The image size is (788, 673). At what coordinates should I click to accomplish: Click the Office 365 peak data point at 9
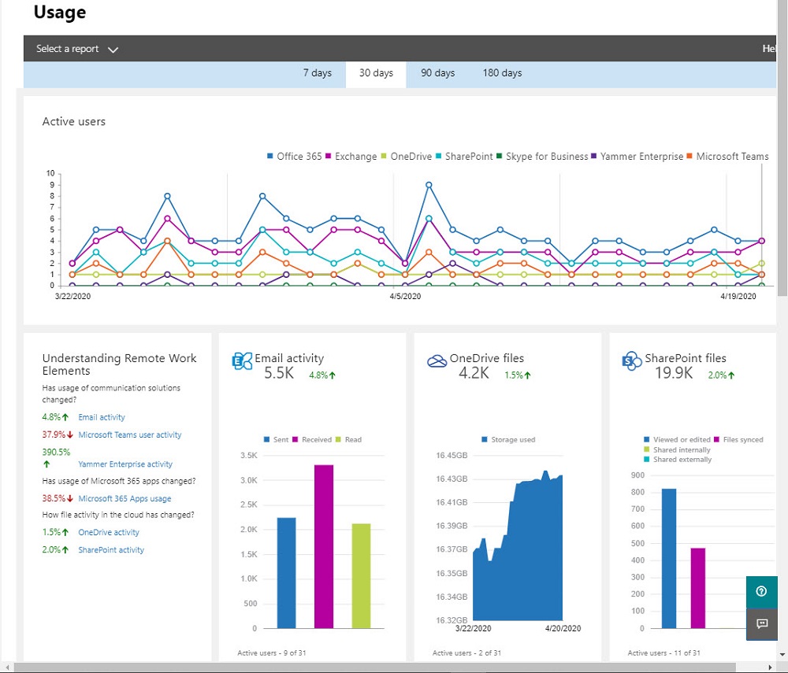pyautogui.click(x=429, y=185)
